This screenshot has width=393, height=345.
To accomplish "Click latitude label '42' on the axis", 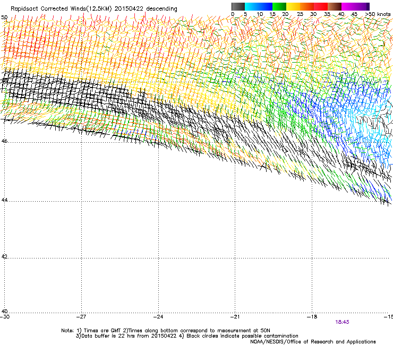I will (4, 256).
